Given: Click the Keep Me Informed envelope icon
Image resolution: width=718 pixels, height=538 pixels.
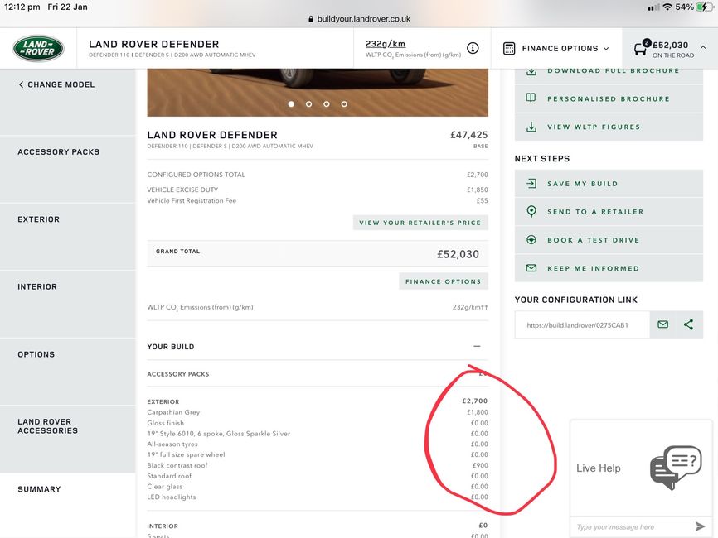Looking at the screenshot, I should coord(531,268).
